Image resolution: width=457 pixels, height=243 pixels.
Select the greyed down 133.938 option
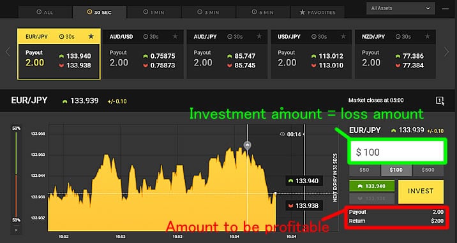(371, 198)
